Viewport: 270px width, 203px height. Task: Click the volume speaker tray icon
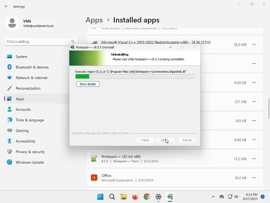click(236, 197)
